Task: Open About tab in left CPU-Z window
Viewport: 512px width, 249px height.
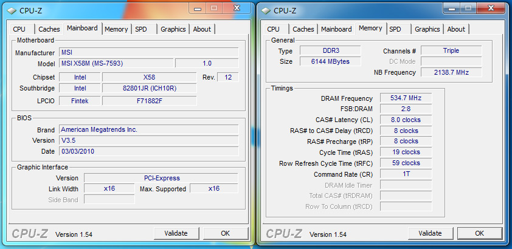Action: [202, 29]
